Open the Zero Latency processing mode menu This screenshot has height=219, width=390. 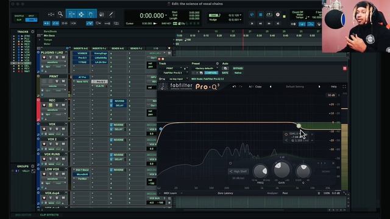tap(225, 193)
